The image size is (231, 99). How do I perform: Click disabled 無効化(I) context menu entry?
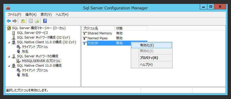coord(152,51)
